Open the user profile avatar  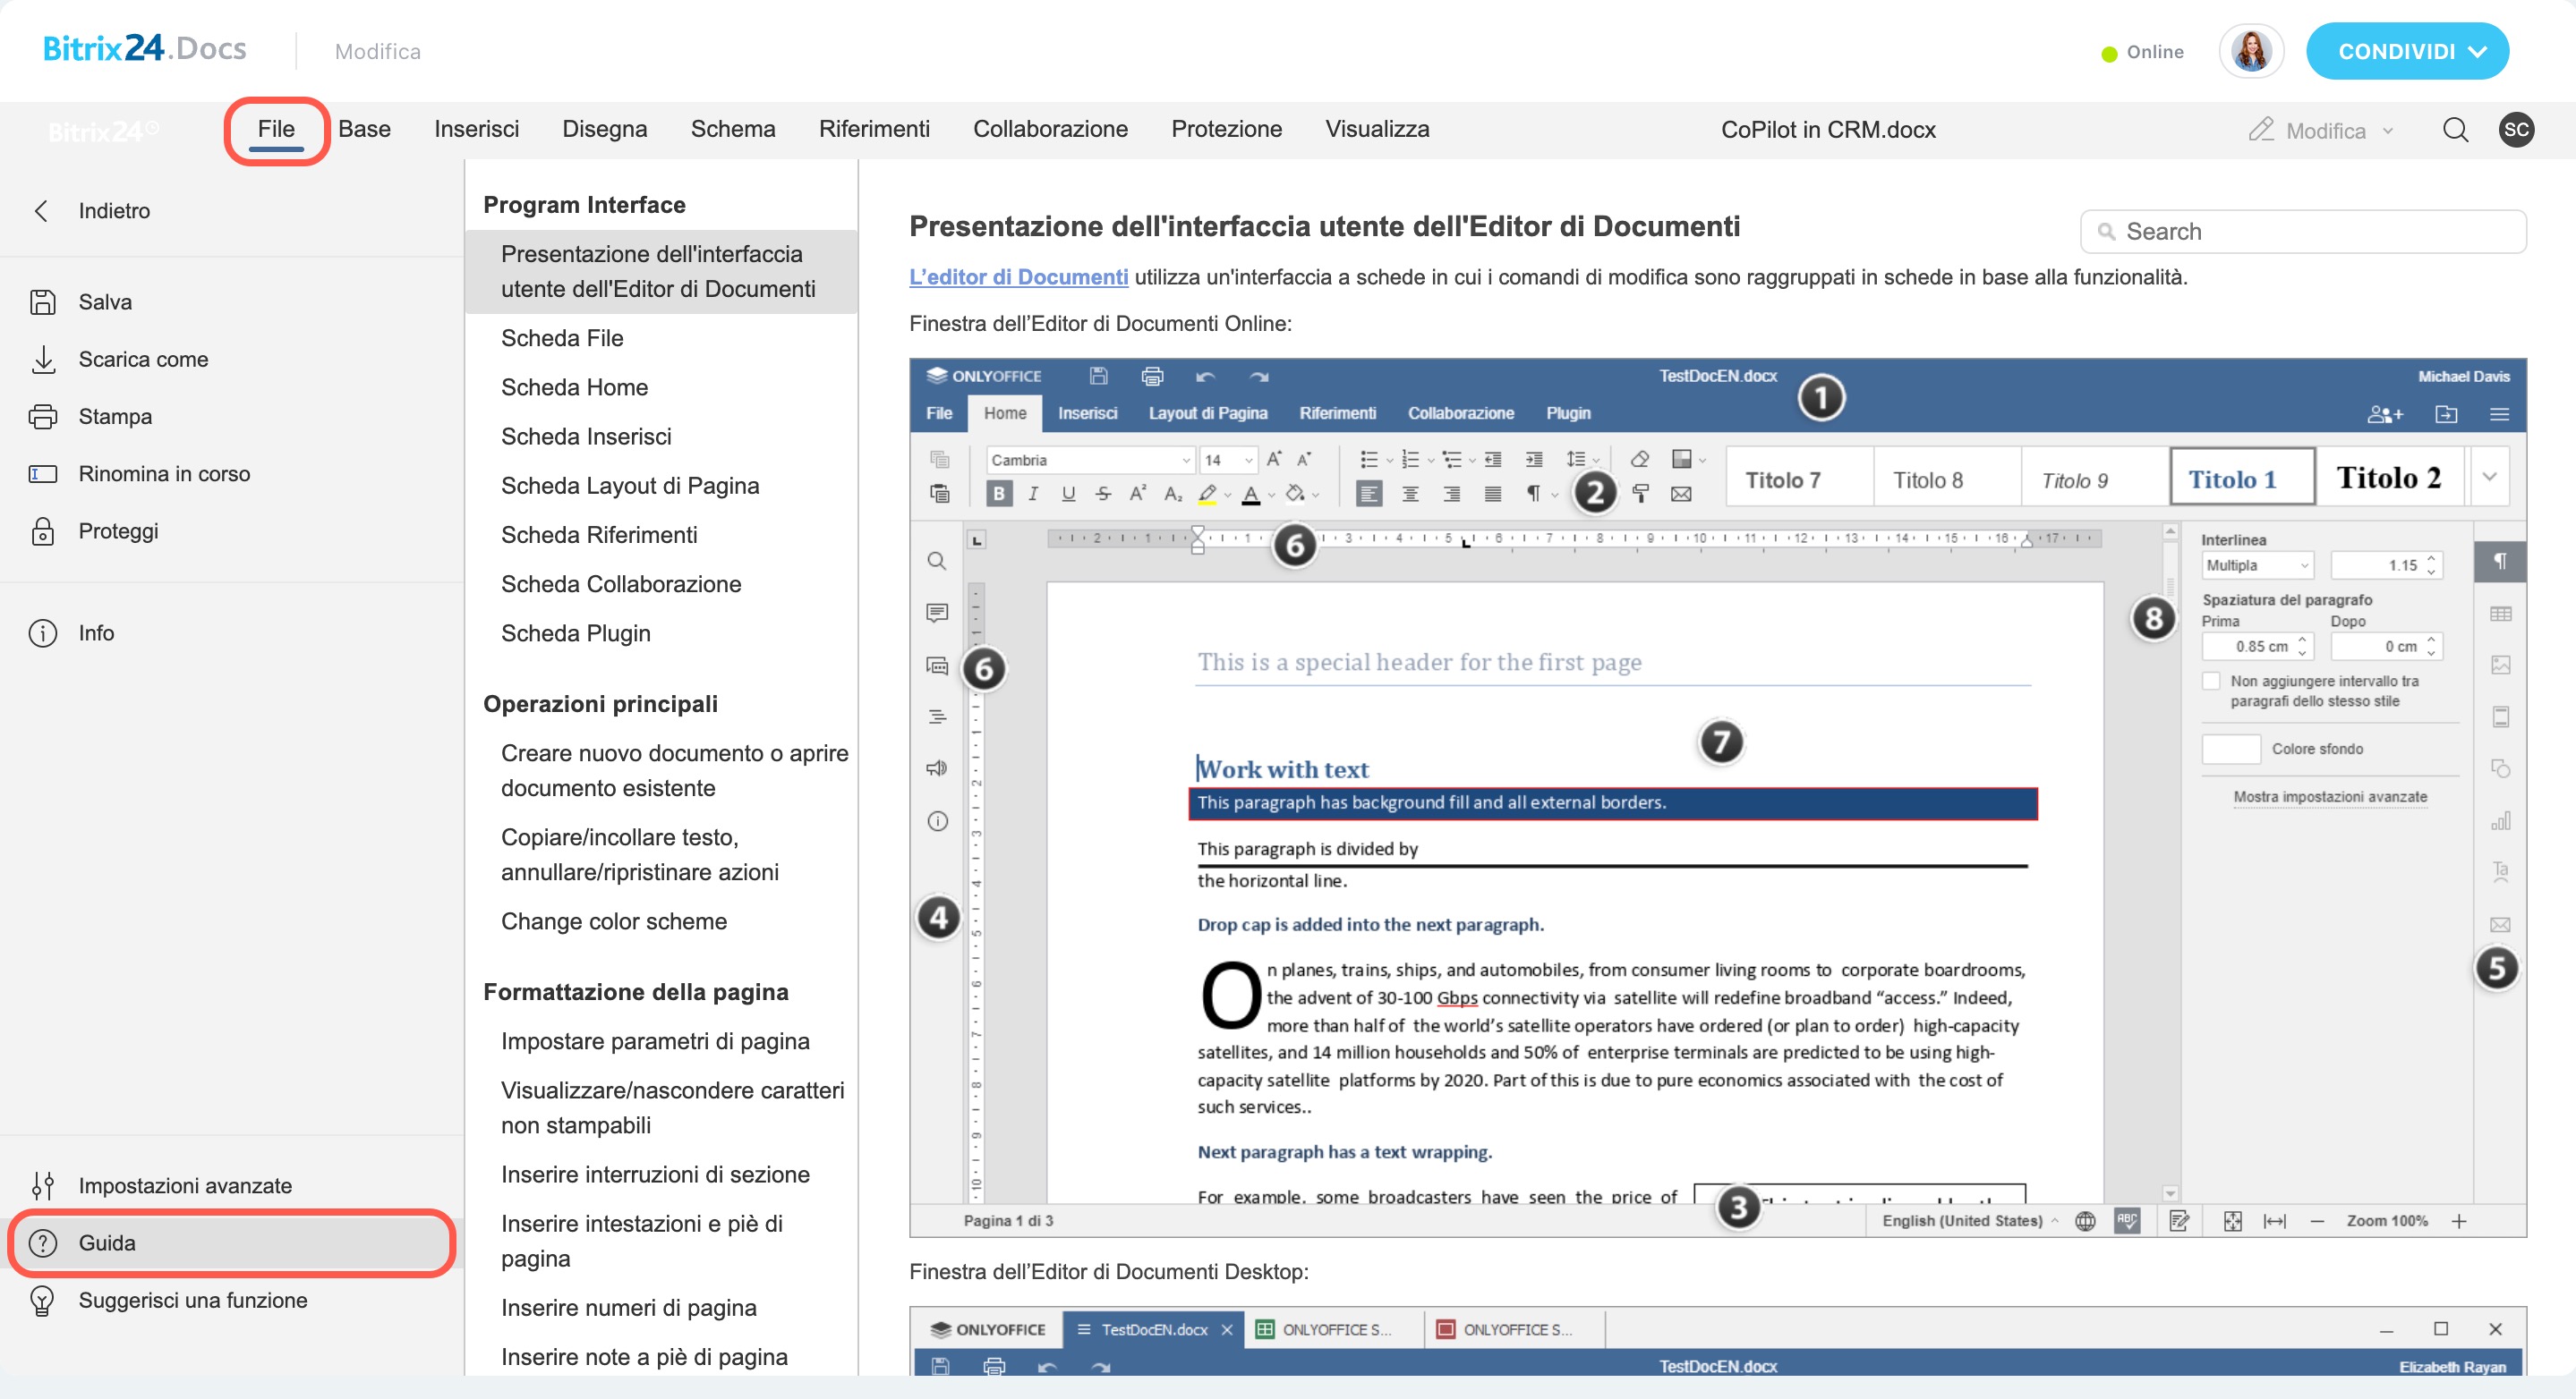click(x=2251, y=52)
